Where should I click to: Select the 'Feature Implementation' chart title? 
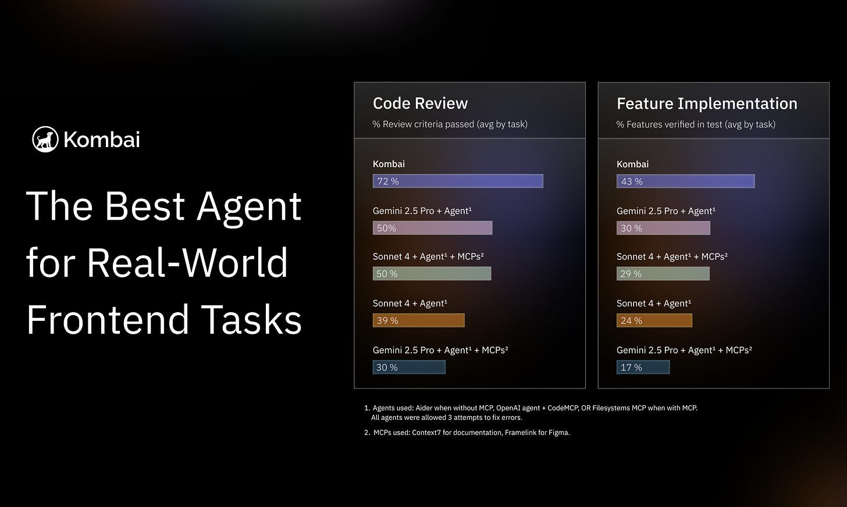(x=707, y=103)
